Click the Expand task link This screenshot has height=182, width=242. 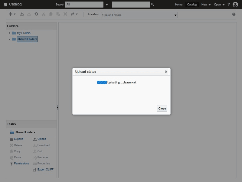(x=18, y=139)
